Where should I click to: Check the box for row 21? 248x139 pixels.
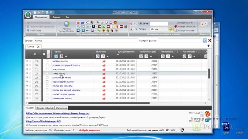tap(47, 69)
